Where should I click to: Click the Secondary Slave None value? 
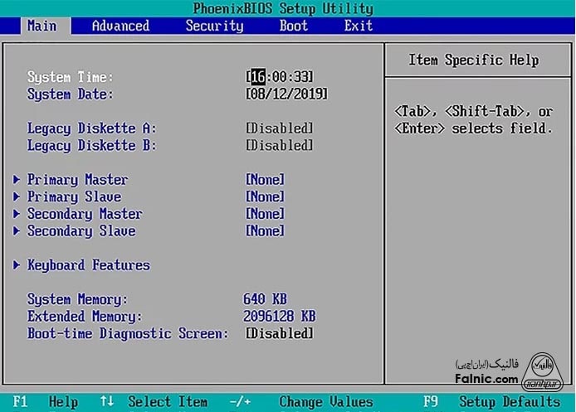pos(265,231)
